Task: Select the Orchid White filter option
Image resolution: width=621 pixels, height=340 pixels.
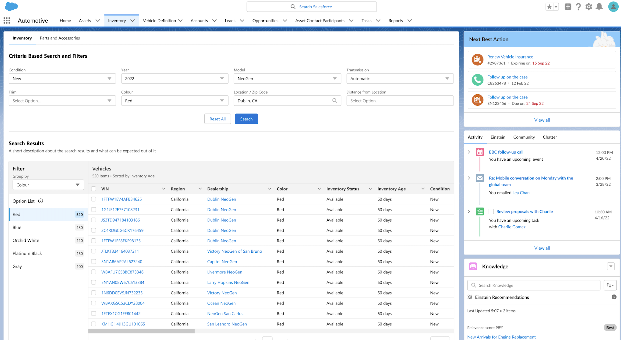Action: (x=48, y=240)
